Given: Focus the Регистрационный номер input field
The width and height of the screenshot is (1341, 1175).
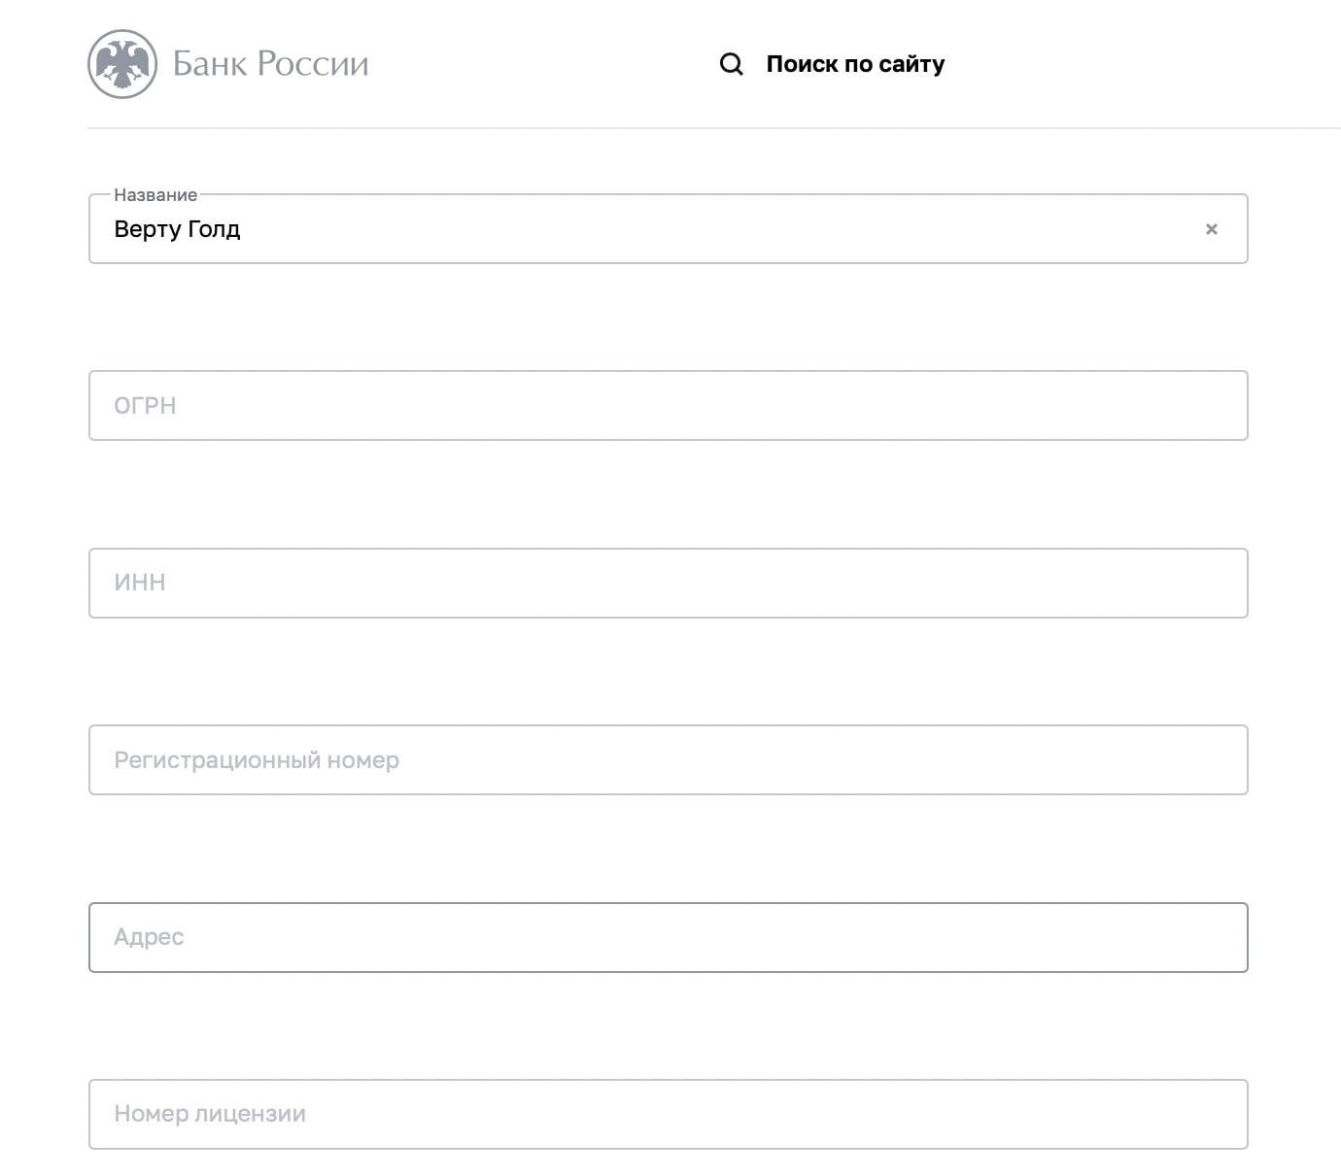Looking at the screenshot, I should tap(669, 760).
